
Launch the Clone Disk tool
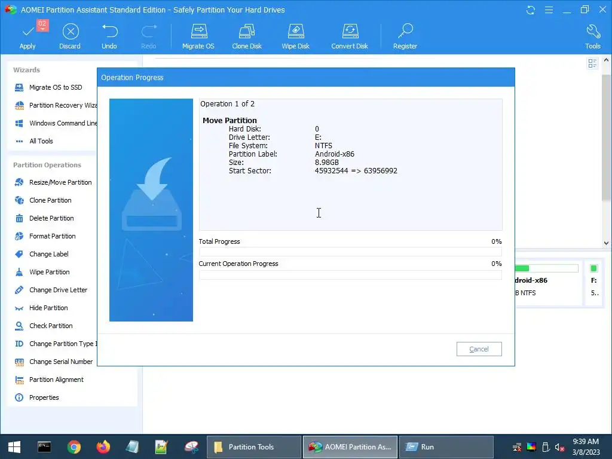tap(247, 36)
